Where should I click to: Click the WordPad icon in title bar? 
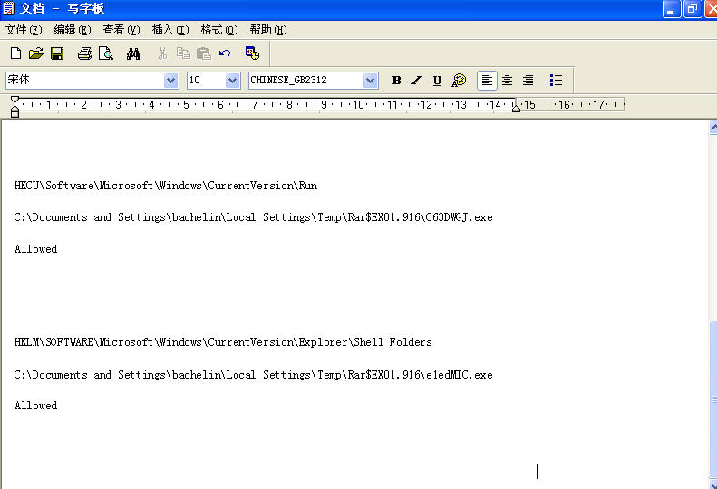[x=8, y=9]
